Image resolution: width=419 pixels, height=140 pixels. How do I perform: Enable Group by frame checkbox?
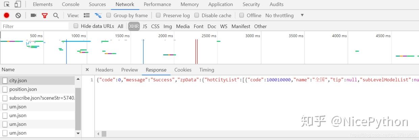click(x=108, y=15)
